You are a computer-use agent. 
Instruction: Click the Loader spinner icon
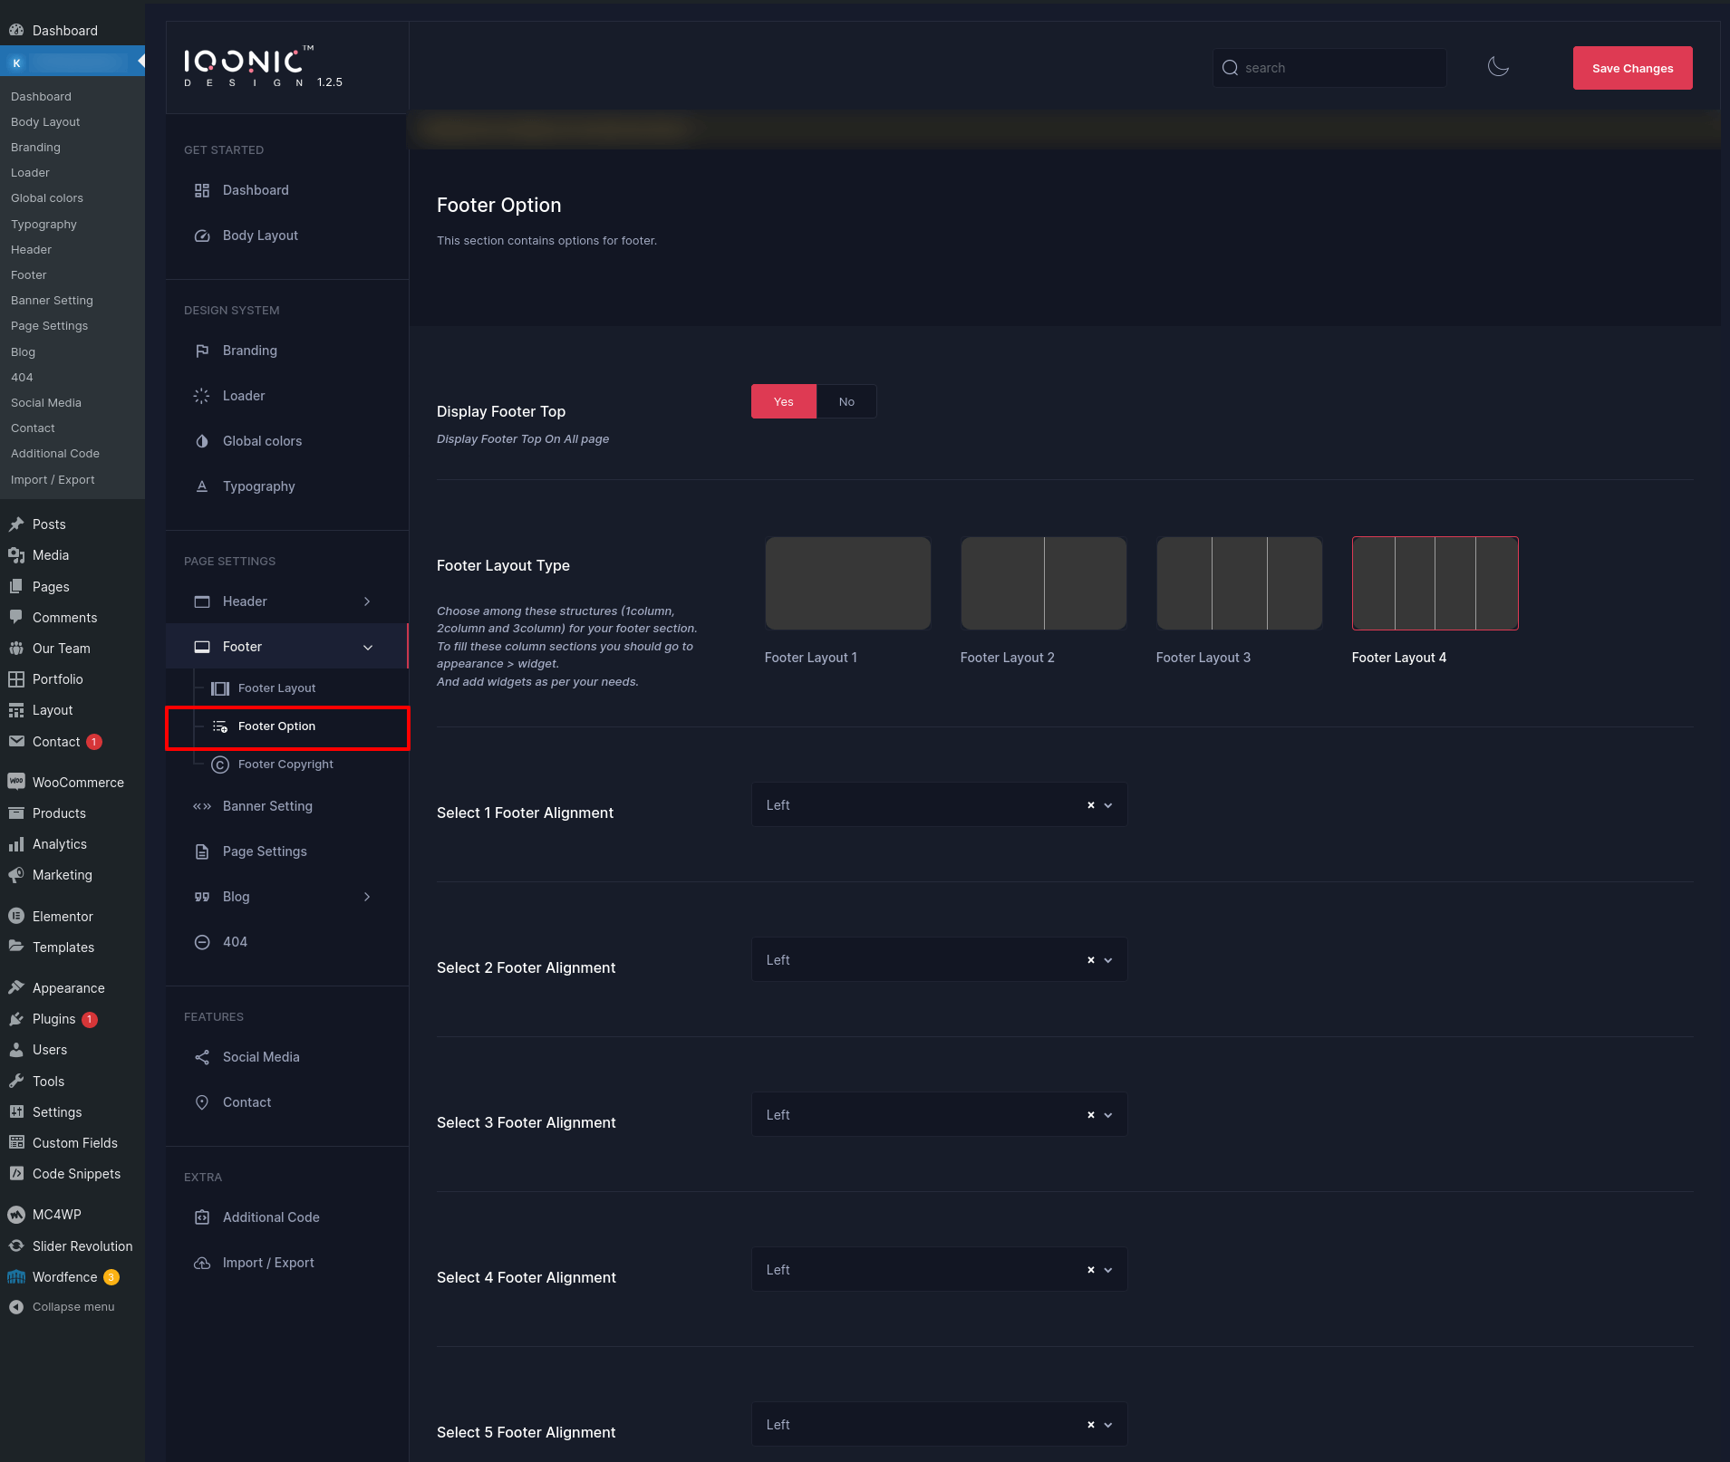click(x=202, y=396)
